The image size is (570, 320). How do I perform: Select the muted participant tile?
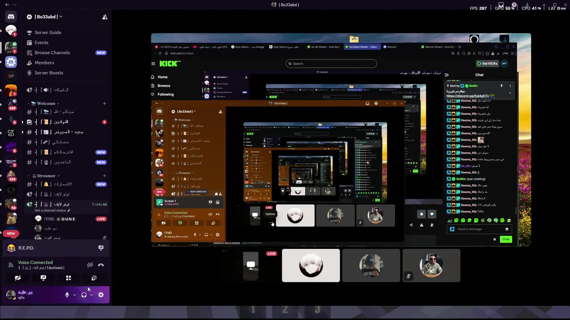tap(431, 265)
